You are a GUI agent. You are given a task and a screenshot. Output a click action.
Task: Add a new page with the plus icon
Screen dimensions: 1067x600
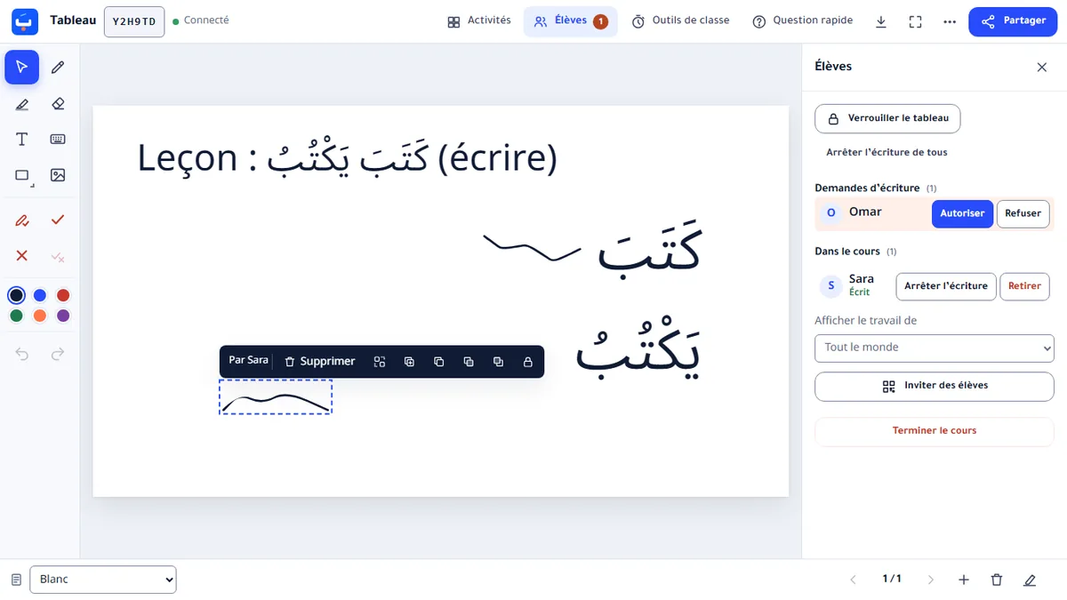[964, 580]
